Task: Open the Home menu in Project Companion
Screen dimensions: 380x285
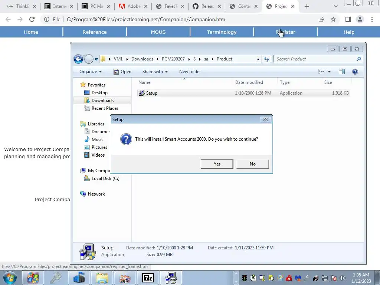Action: coord(31,32)
